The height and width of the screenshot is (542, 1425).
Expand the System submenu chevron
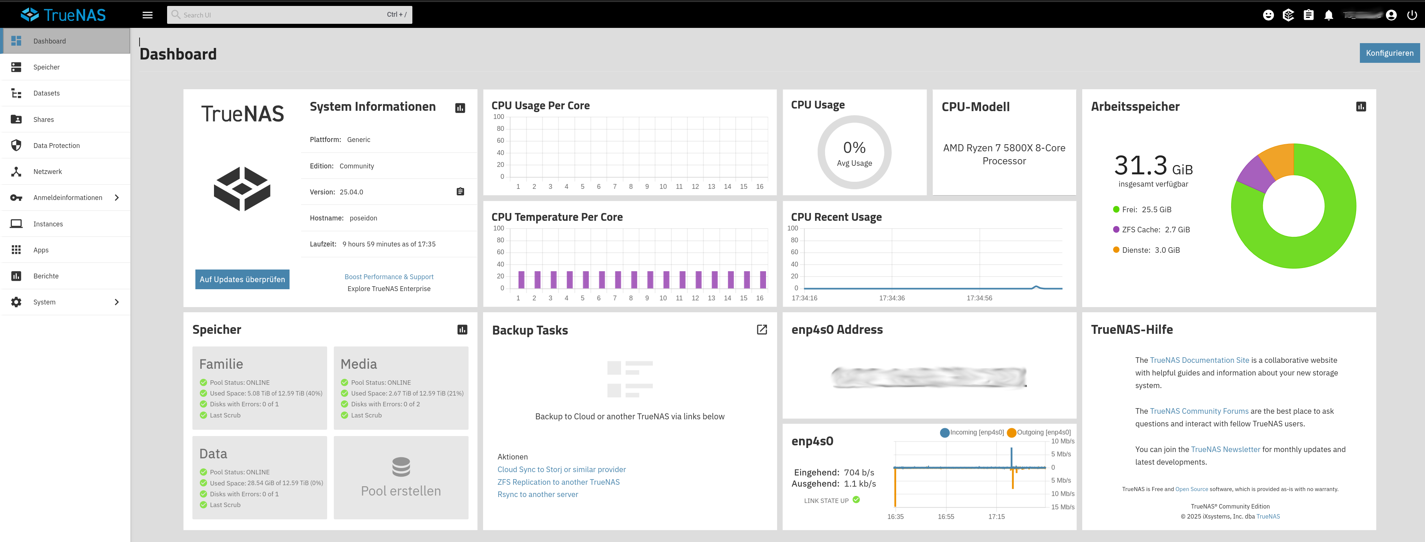[116, 302]
